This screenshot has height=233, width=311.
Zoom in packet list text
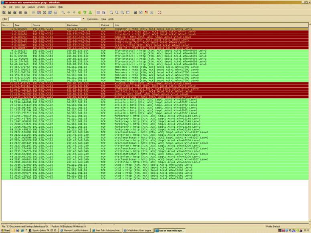point(111,12)
